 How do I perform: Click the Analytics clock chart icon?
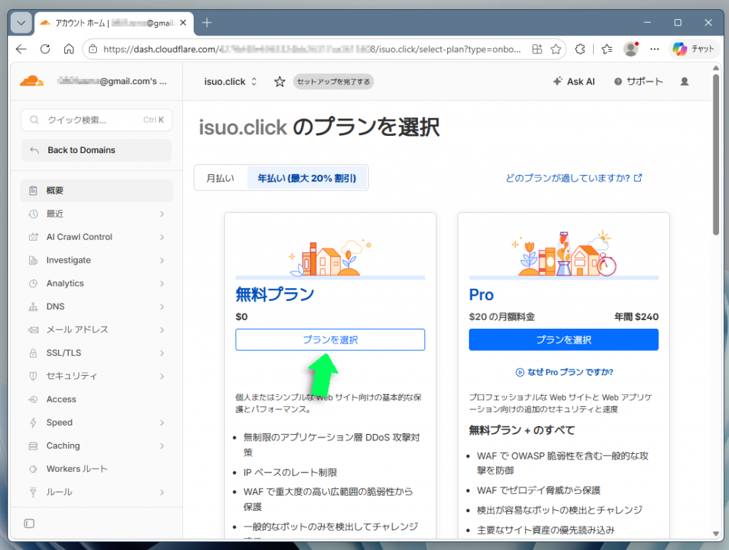(x=33, y=283)
